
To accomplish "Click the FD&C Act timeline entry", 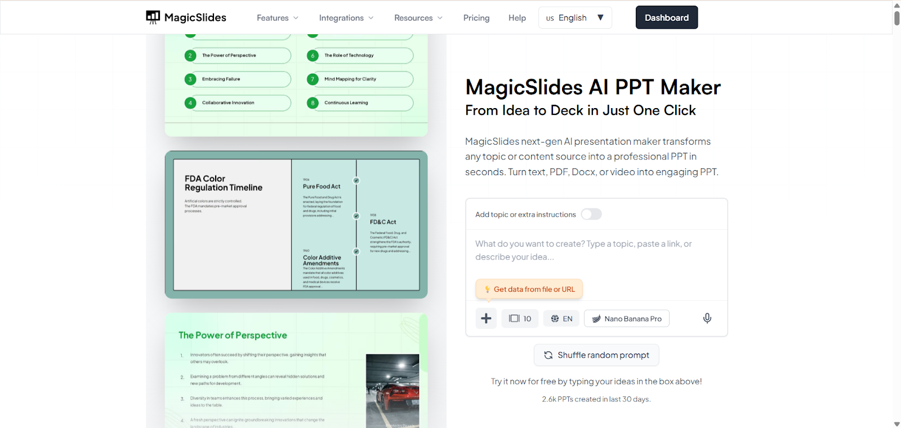I will pos(390,233).
